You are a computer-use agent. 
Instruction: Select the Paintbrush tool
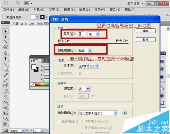[x=5, y=75]
